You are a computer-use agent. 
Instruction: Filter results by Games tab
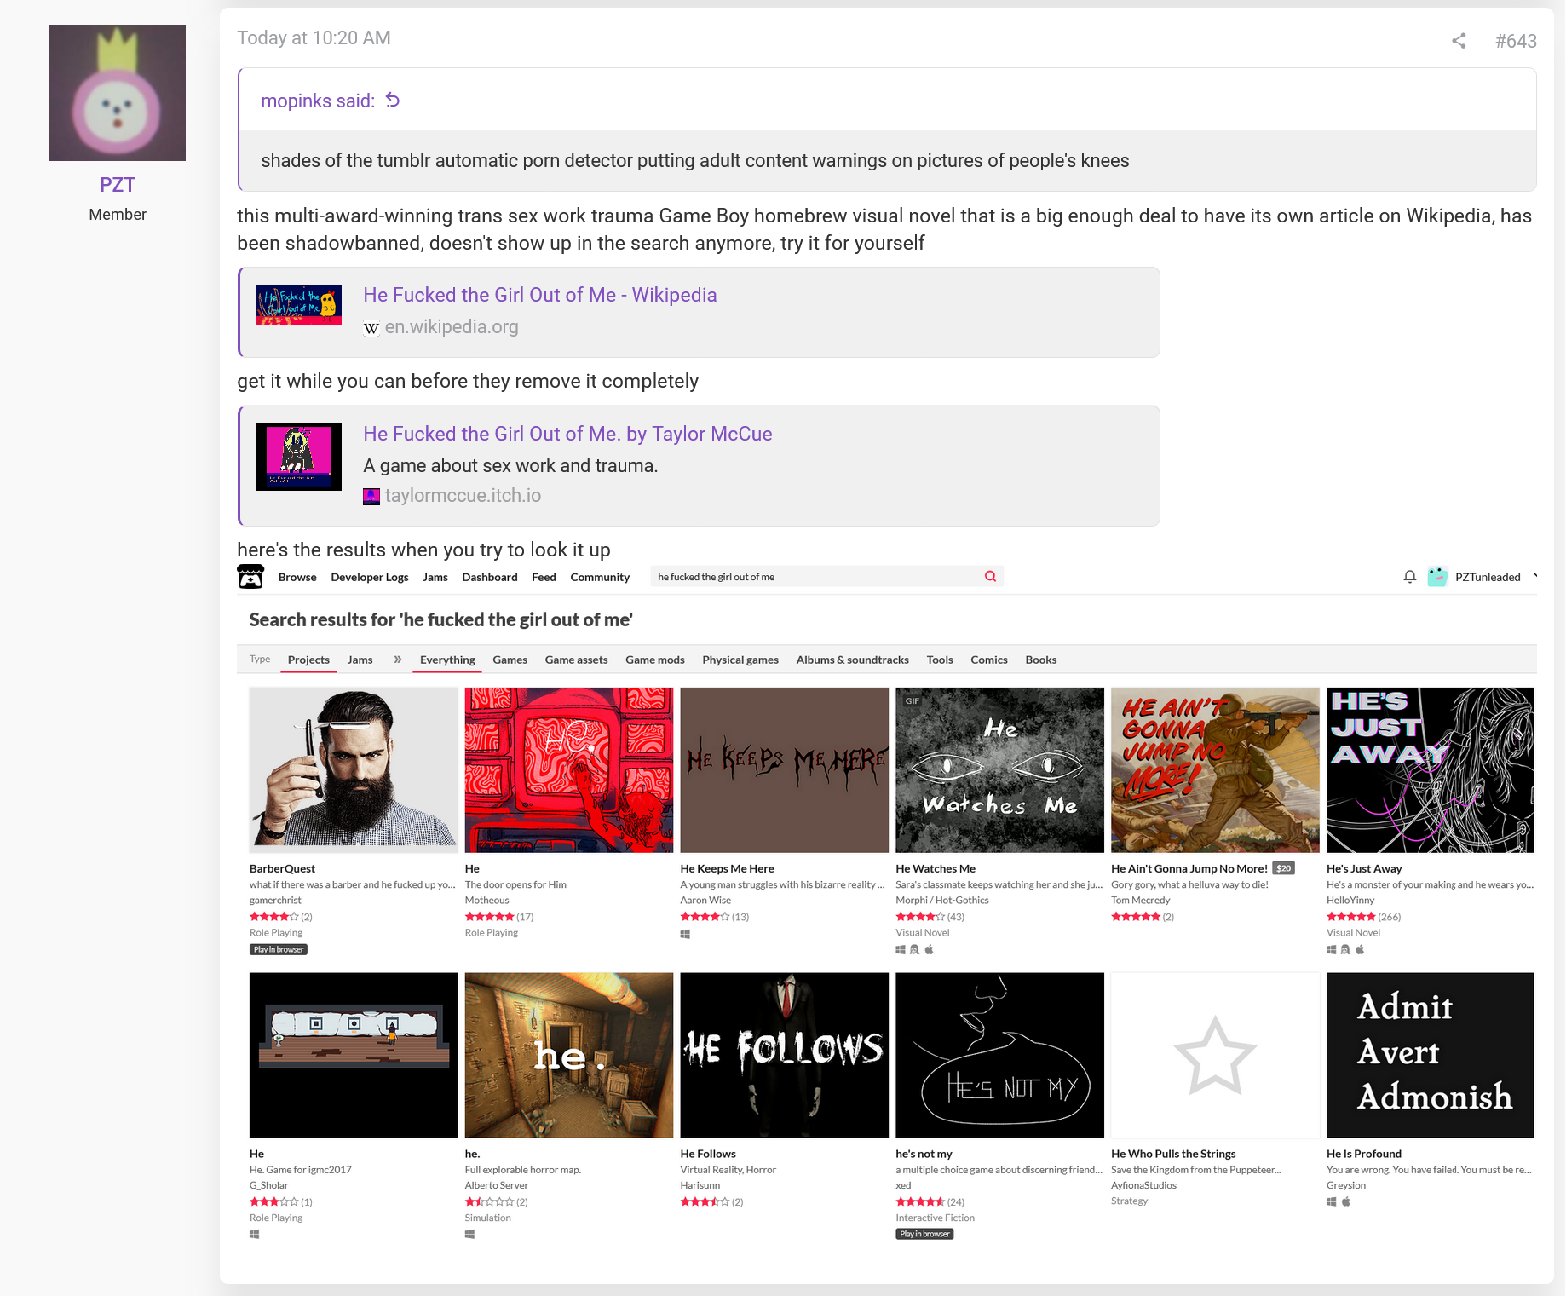pos(510,660)
